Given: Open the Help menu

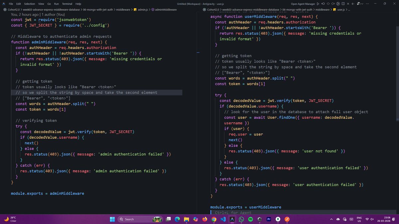Looking at the screenshot, I should (78, 4).
